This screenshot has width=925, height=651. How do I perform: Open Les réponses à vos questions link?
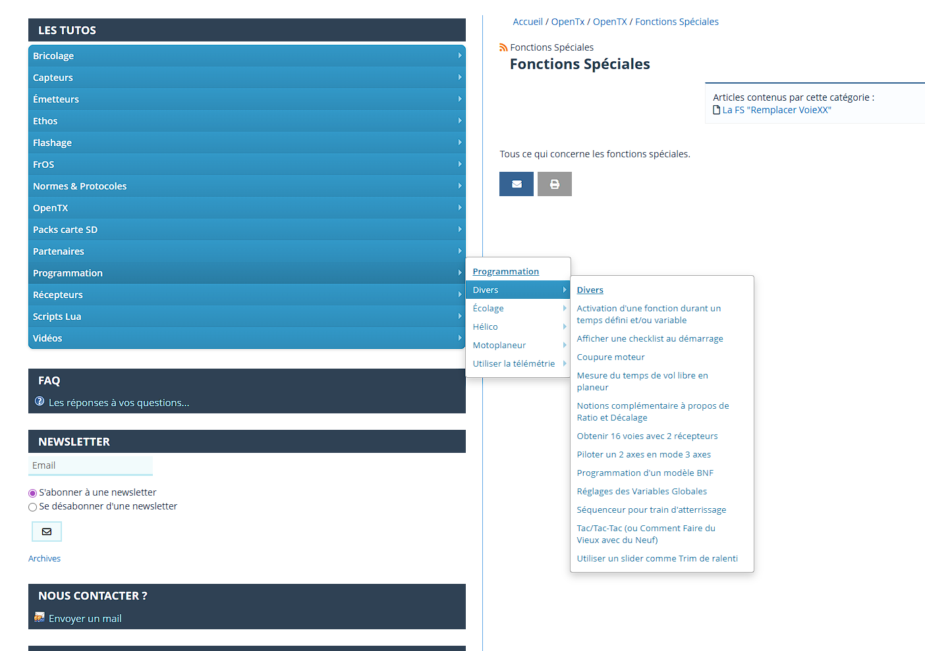[119, 403]
